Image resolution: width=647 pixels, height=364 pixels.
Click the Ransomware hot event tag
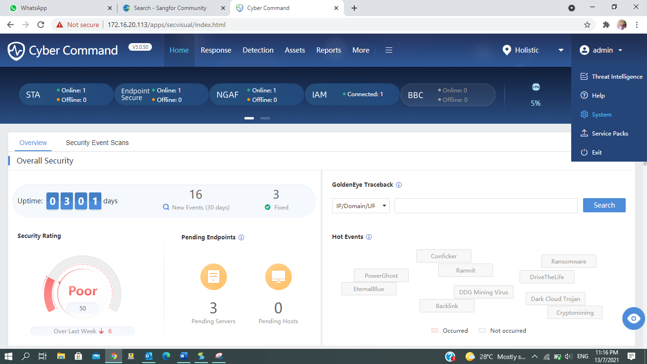tap(569, 261)
